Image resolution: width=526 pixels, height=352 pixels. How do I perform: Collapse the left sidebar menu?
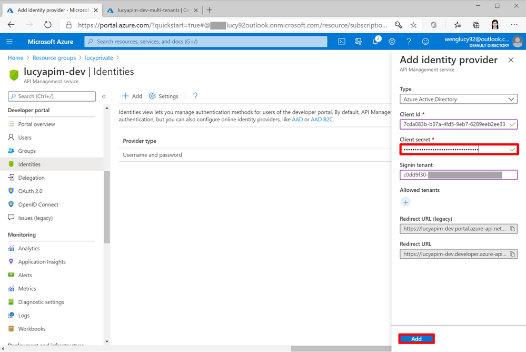coord(104,96)
